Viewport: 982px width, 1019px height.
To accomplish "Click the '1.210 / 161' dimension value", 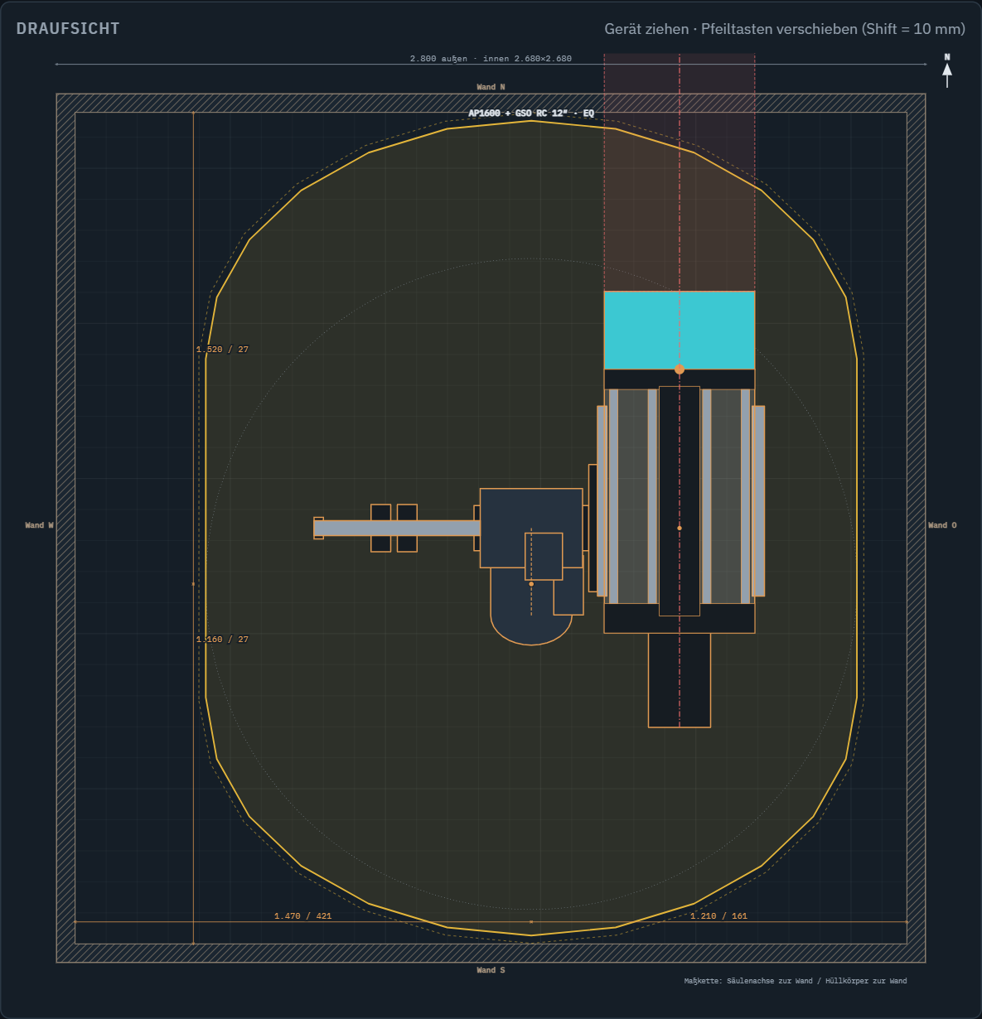I will click(x=718, y=916).
